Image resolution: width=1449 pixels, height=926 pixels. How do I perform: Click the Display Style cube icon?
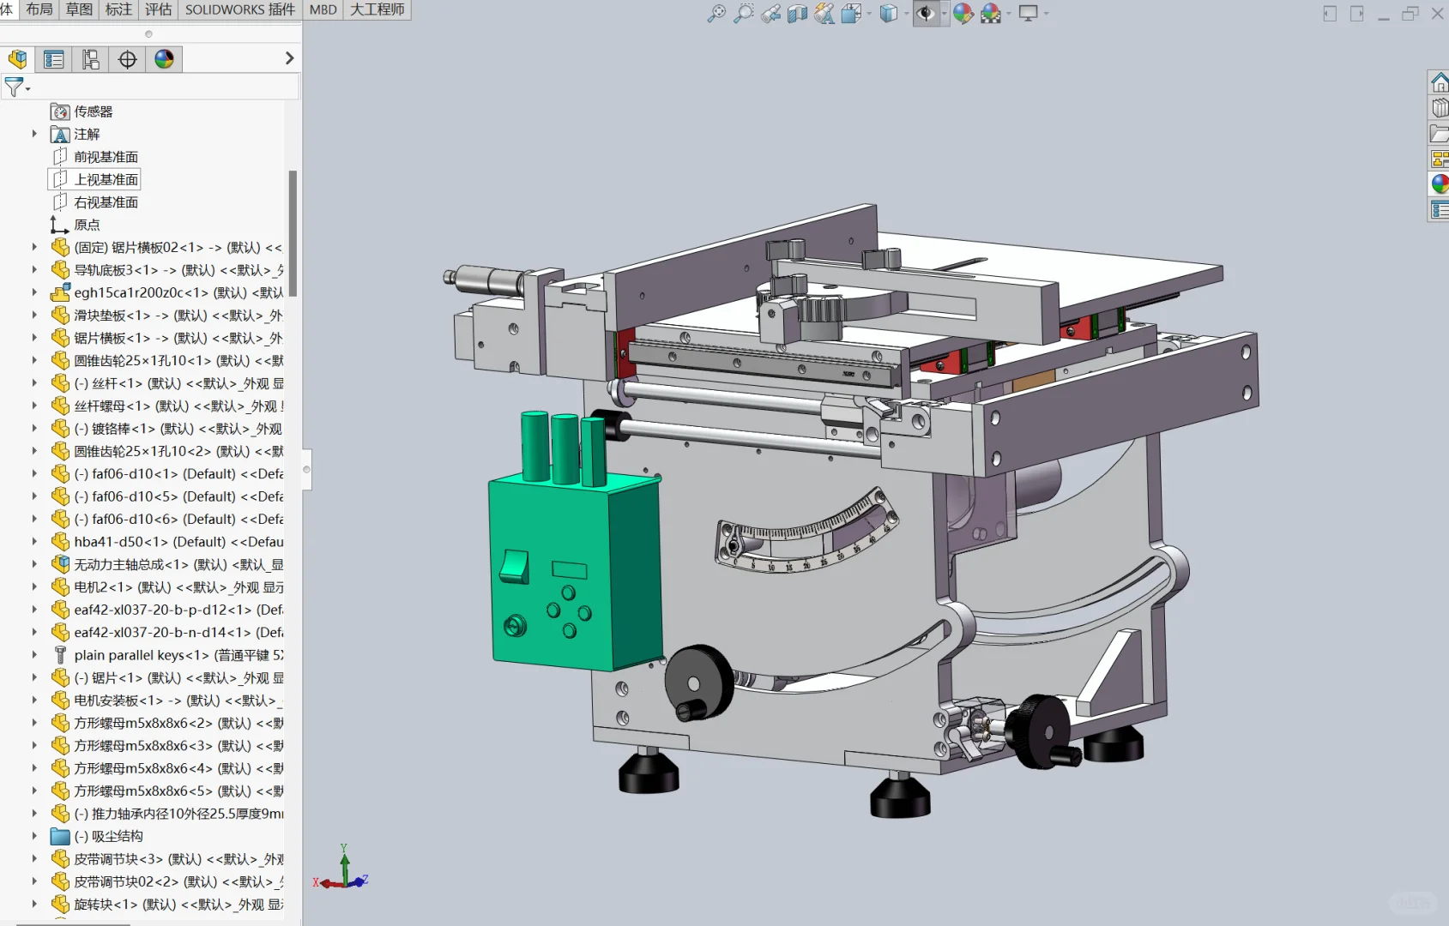pos(889,14)
